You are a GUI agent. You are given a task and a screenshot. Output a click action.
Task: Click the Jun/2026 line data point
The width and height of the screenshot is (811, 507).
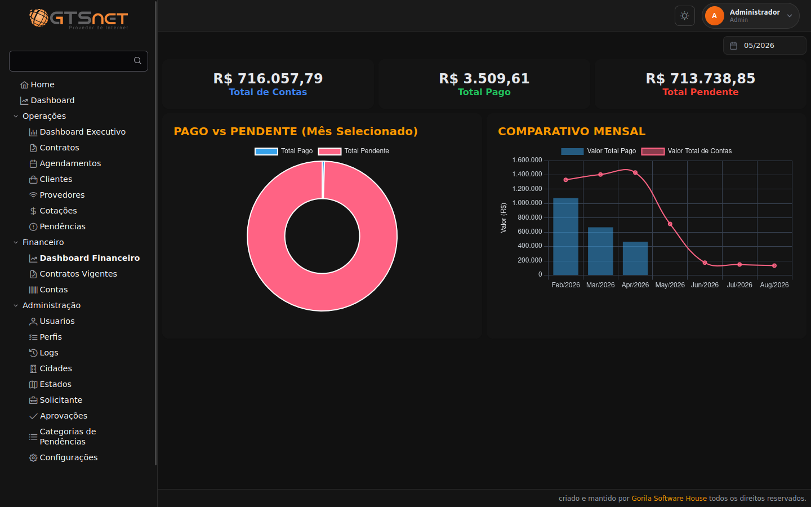coord(705,263)
